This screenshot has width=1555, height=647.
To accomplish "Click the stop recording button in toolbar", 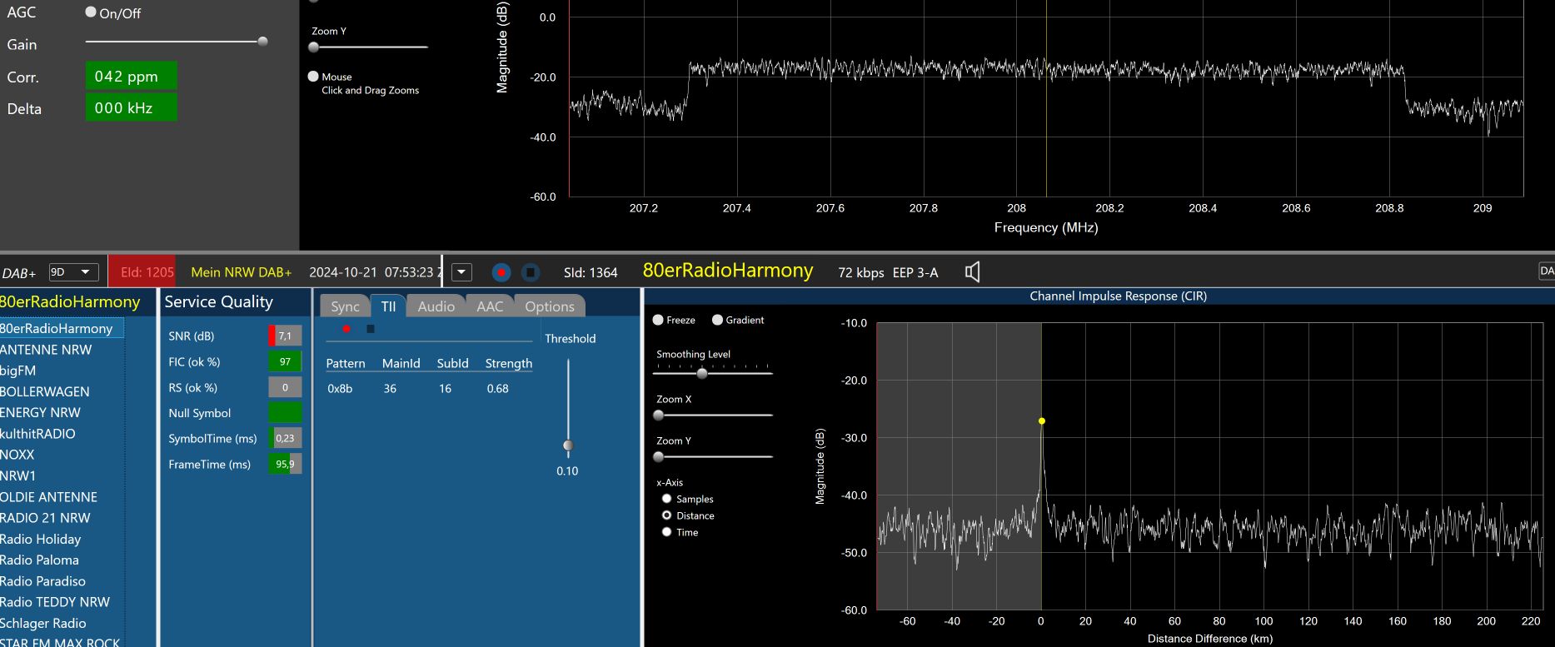I will [531, 272].
